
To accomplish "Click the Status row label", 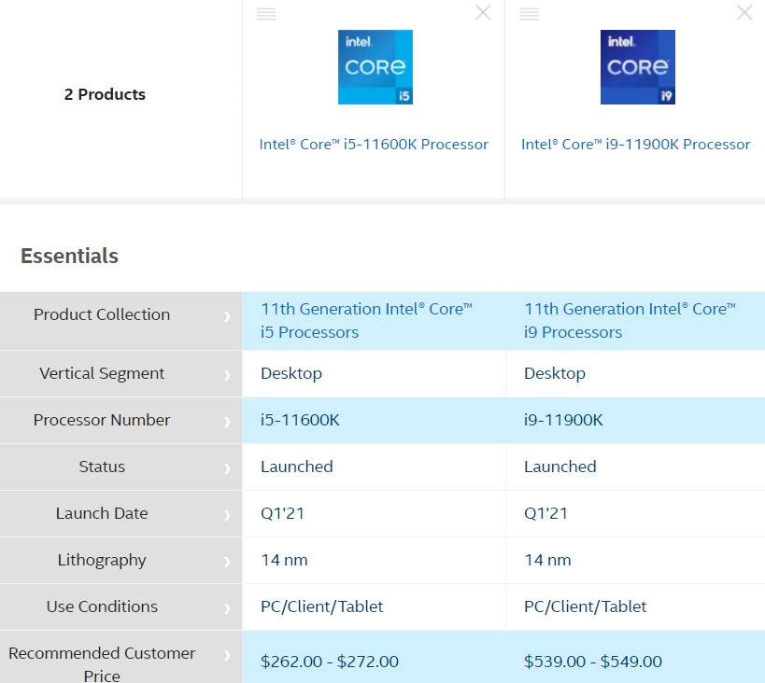I will pos(102,467).
